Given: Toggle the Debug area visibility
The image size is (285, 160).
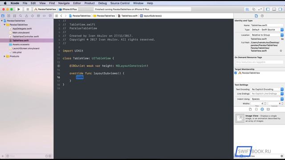Looking at the screenshot, I should (274, 9).
